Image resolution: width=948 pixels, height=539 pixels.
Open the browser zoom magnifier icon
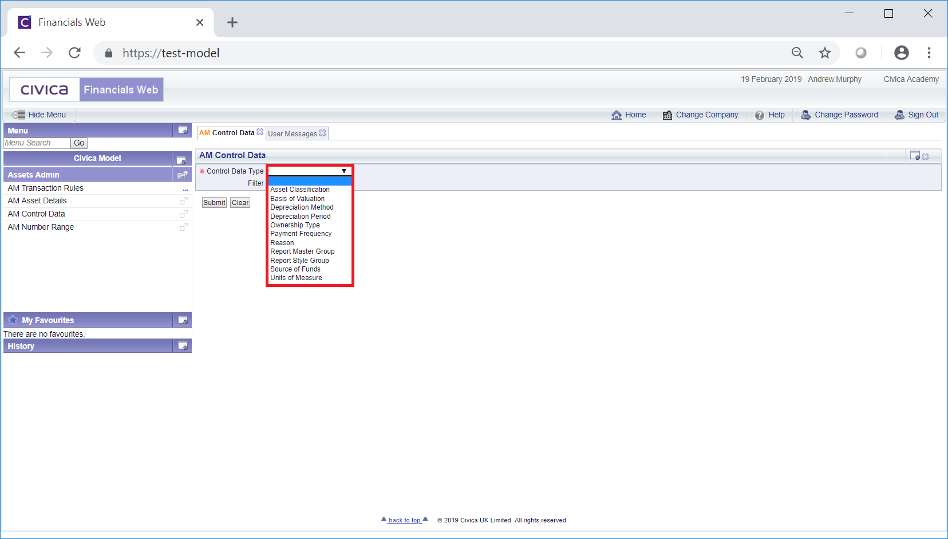pyautogui.click(x=797, y=53)
